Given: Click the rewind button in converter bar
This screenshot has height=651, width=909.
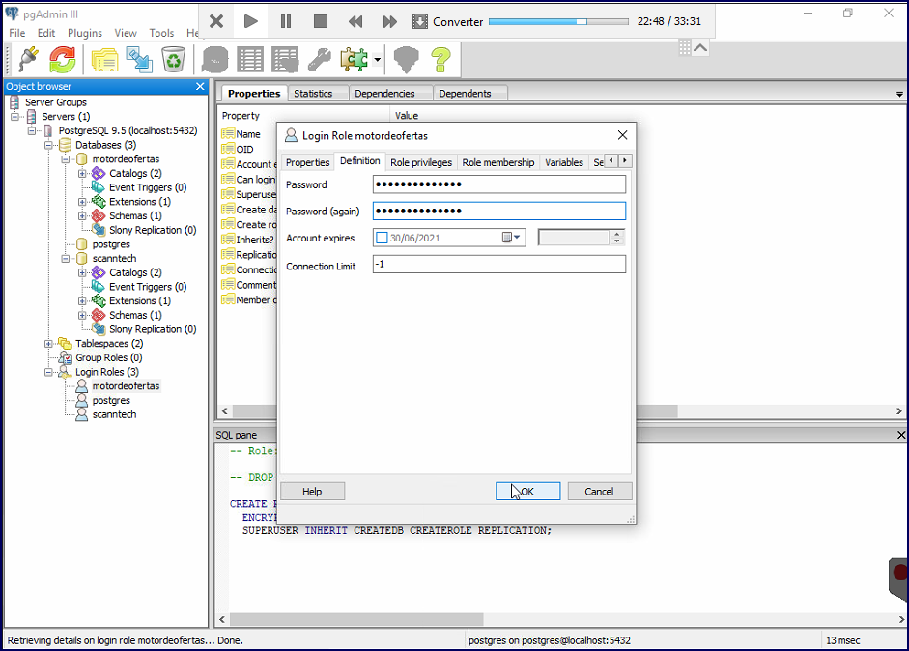Looking at the screenshot, I should (355, 21).
